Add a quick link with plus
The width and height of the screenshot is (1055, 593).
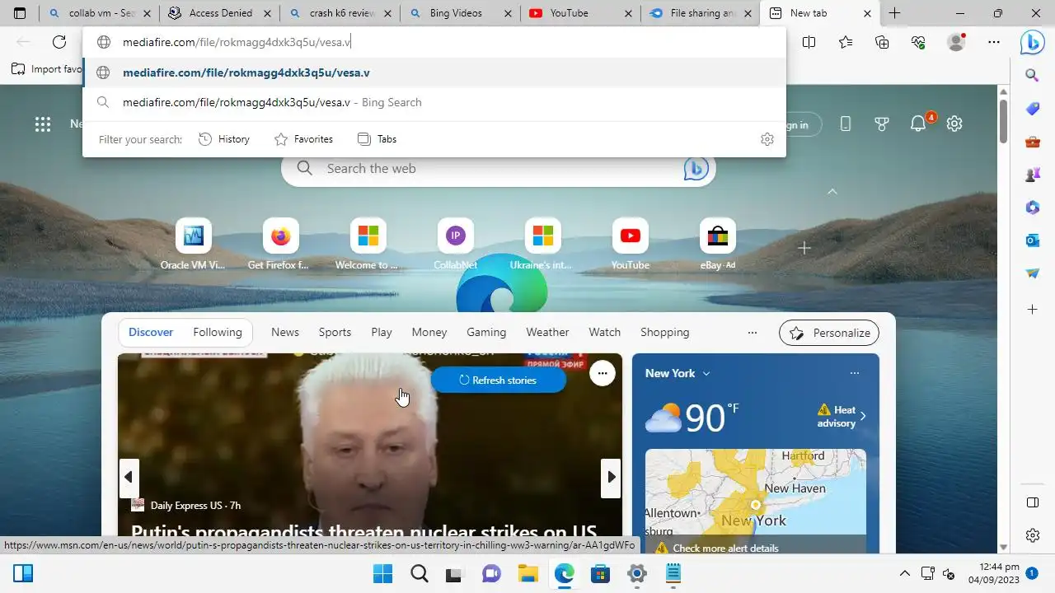[804, 248]
